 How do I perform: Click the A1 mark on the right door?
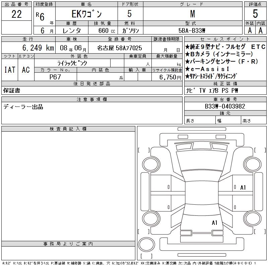tap(243, 188)
